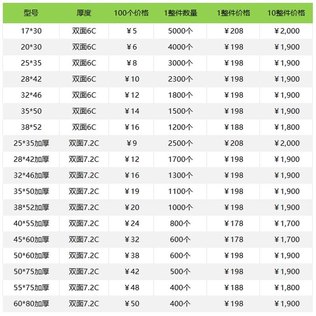Click the 5000个 quantity cell

(181, 31)
